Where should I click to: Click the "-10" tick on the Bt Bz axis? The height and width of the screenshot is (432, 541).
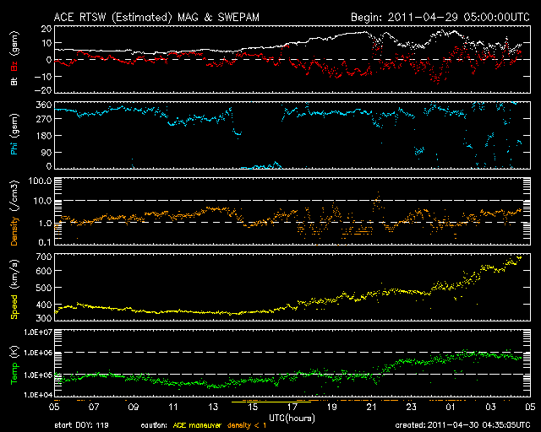(x=43, y=77)
